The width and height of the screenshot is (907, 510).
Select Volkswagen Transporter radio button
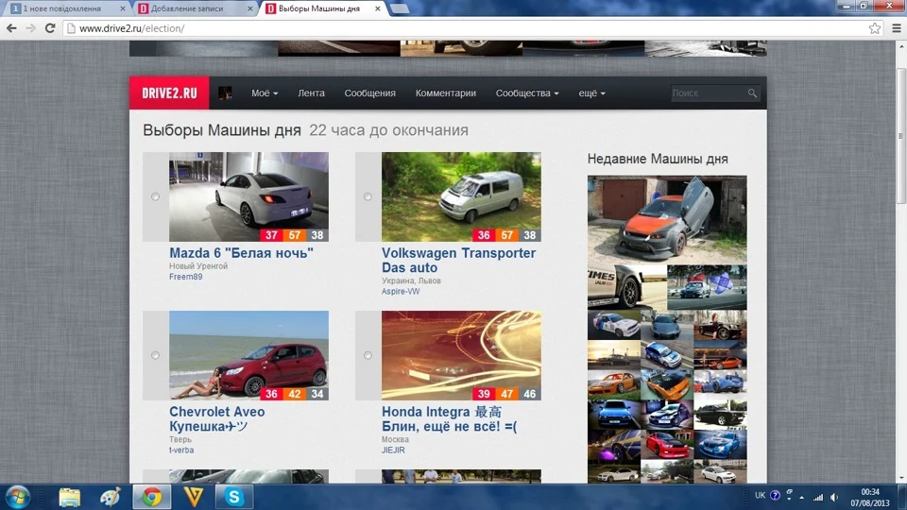[368, 196]
